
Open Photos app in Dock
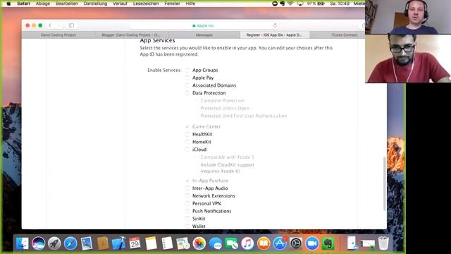pyautogui.click(x=199, y=243)
